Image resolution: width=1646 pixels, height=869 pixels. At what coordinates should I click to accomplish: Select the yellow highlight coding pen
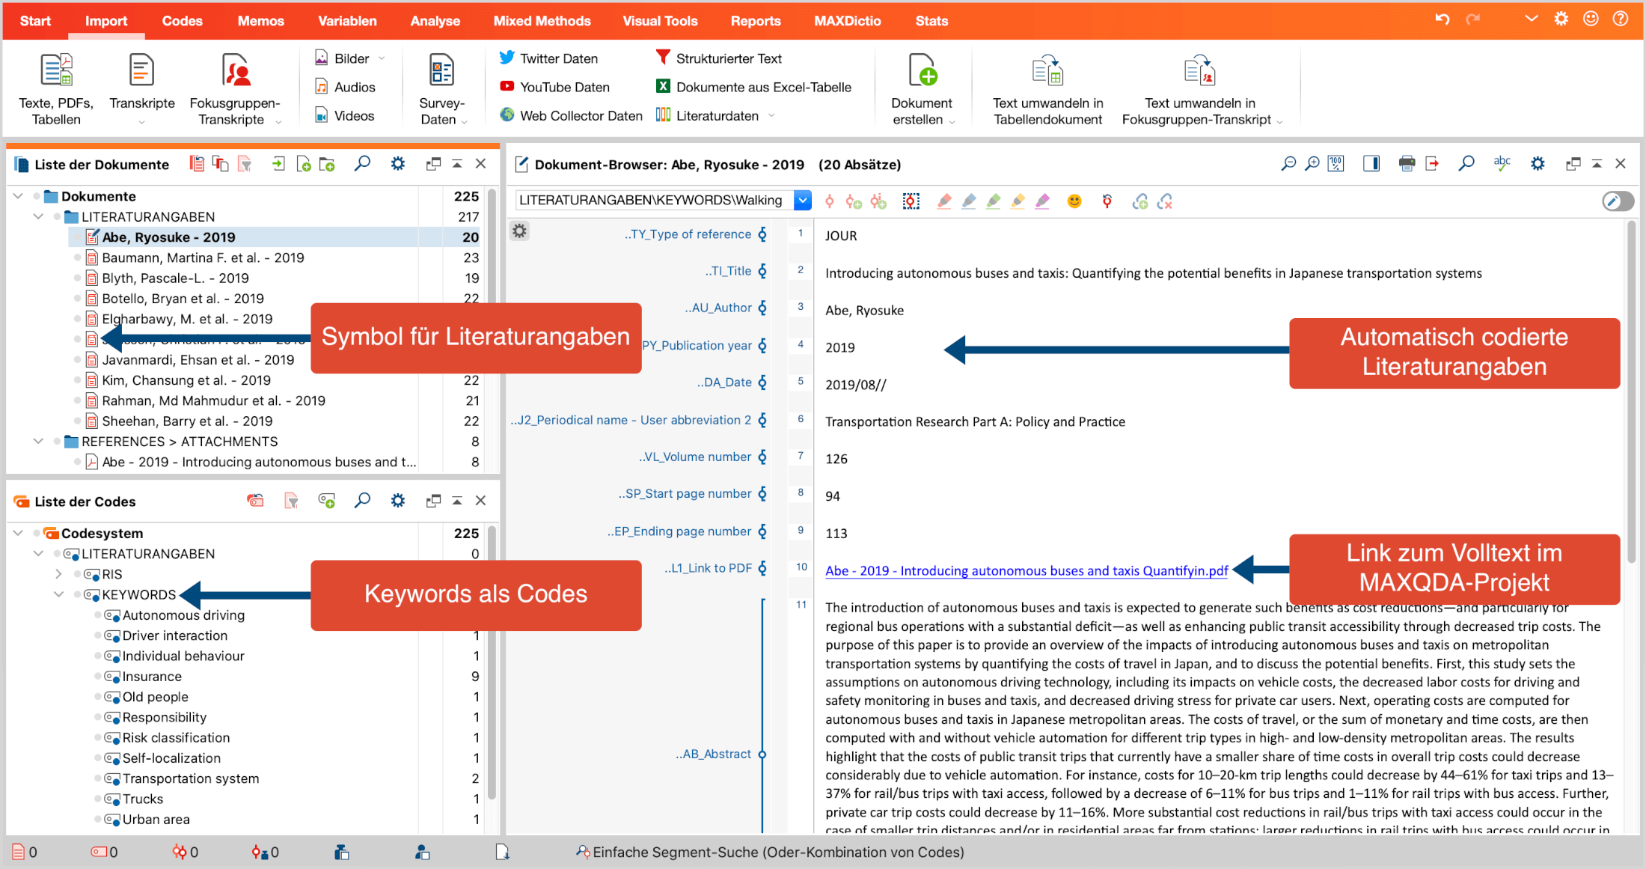[x=1018, y=201]
